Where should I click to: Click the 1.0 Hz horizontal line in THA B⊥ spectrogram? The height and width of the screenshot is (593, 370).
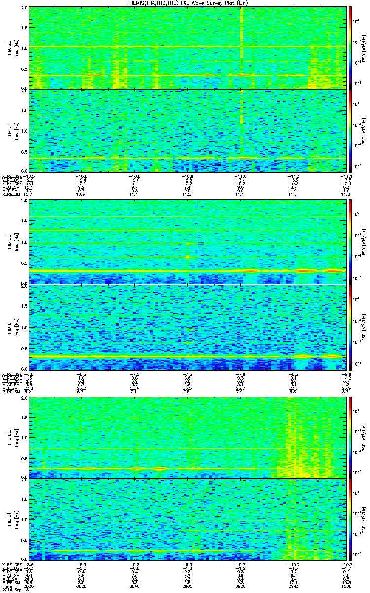[187, 47]
